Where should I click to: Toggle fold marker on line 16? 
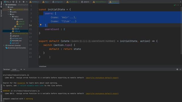coord(38,33)
